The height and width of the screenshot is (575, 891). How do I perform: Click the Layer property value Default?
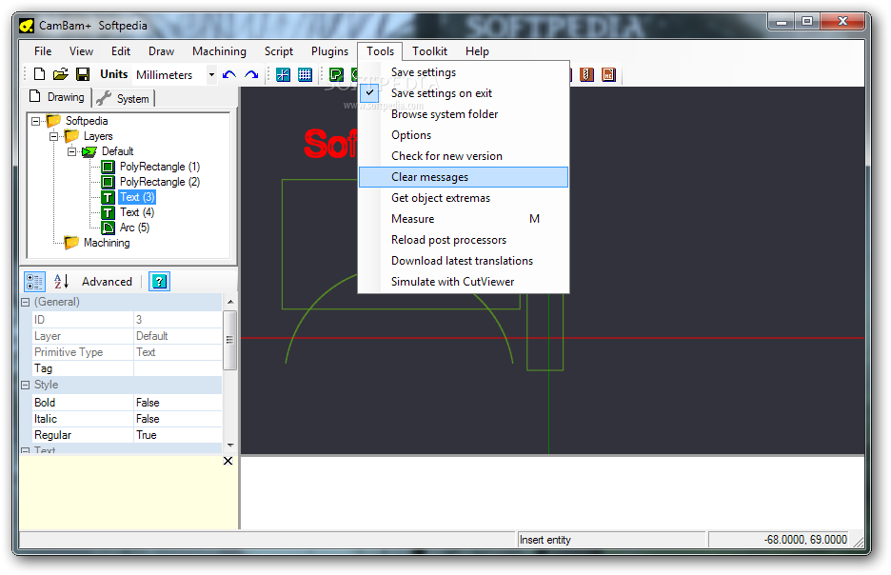tap(178, 336)
